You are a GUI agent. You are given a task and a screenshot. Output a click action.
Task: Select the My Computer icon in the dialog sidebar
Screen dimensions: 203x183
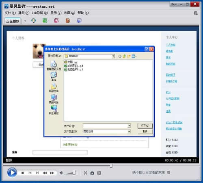[54, 99]
